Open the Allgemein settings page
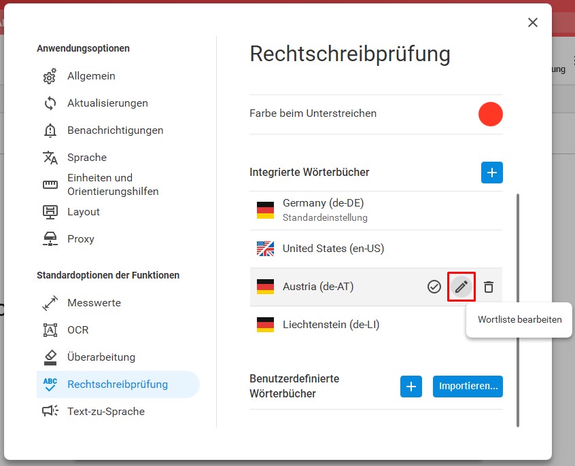This screenshot has height=466, width=575. click(118, 76)
